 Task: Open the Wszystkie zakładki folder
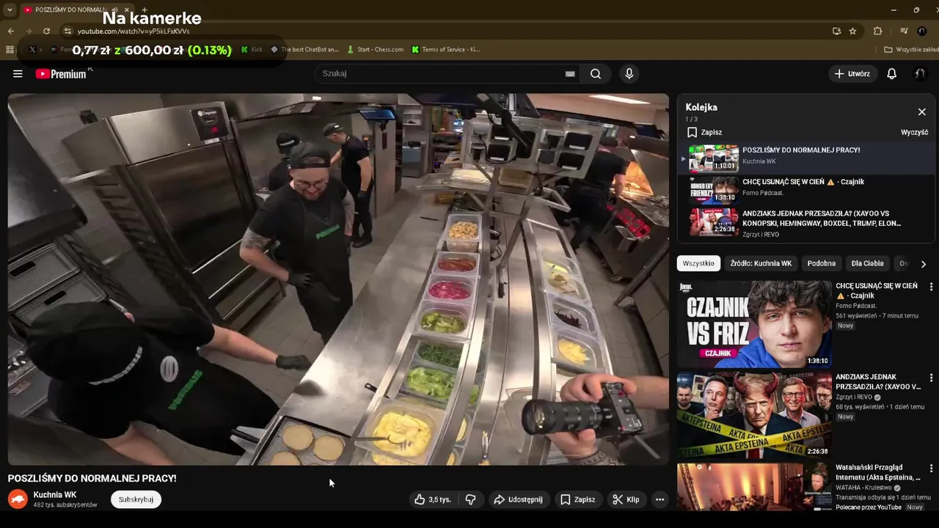coord(910,50)
